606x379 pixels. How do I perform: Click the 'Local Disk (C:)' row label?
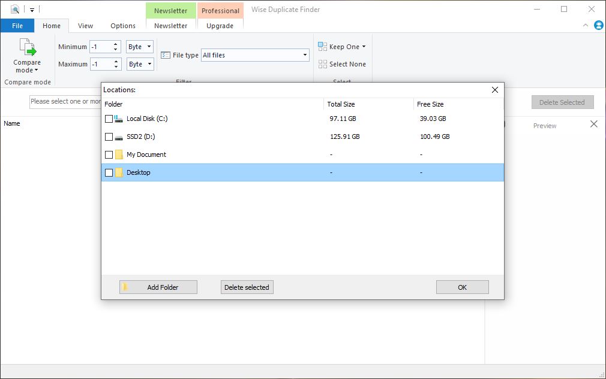tap(147, 119)
